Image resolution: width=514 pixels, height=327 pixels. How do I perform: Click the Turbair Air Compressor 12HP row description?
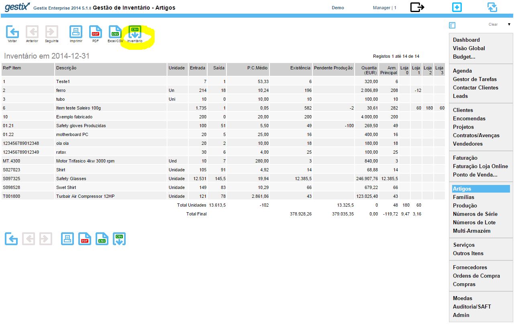click(x=85, y=196)
